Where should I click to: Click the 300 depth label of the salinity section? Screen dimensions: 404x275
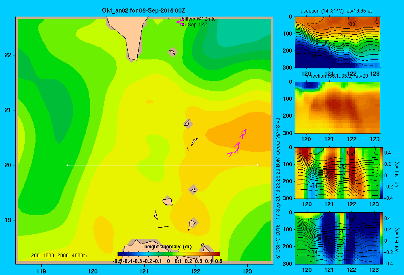[x=287, y=133]
